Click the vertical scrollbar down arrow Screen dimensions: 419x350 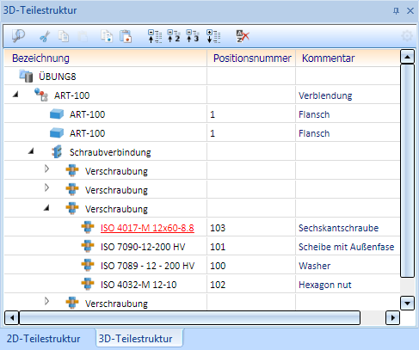(407, 303)
